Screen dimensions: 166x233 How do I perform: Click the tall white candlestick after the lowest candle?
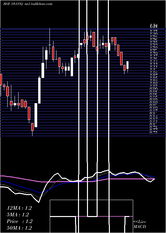pos(36,115)
